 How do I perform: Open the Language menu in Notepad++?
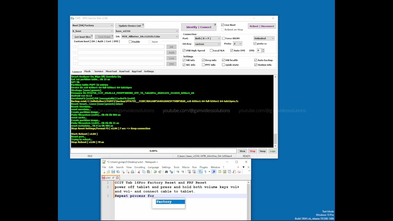point(153,167)
